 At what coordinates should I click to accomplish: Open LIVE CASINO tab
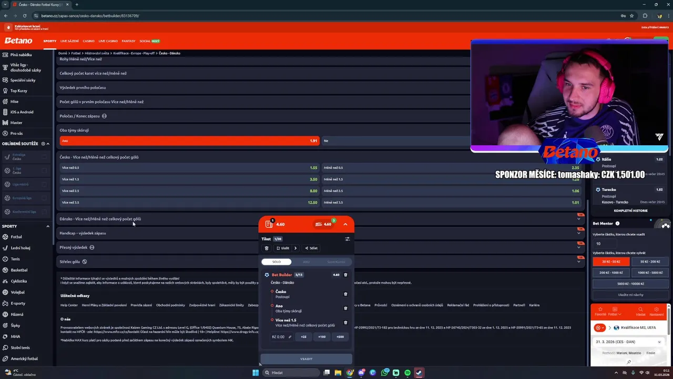[108, 41]
